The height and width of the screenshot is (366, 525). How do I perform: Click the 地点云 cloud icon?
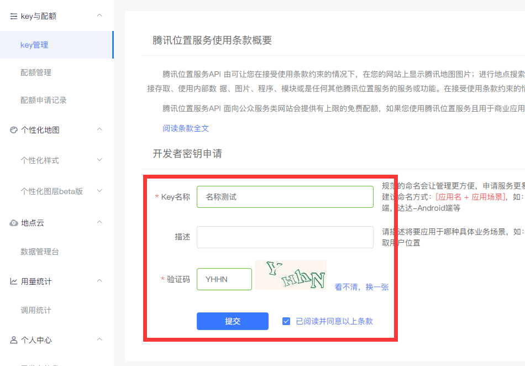tap(14, 223)
